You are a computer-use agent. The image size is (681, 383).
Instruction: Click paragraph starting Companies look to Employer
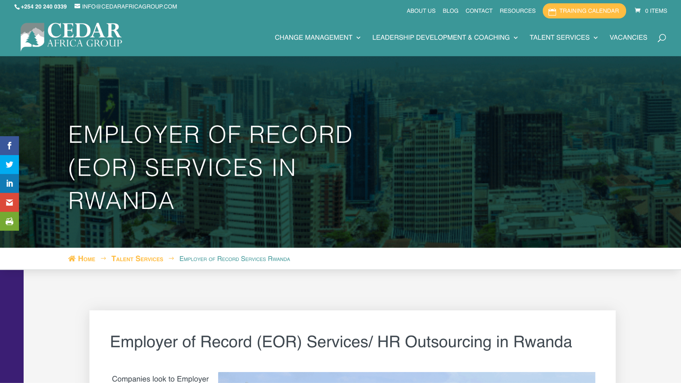coord(160,379)
